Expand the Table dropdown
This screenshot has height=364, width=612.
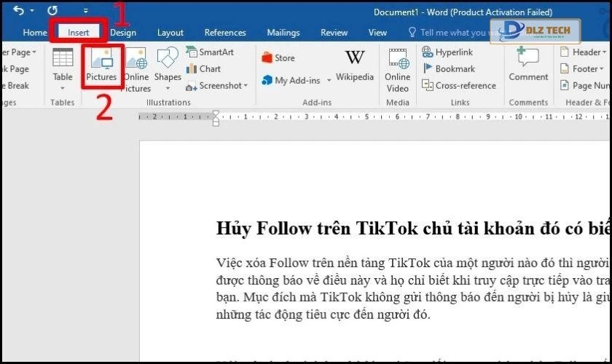coord(63,88)
